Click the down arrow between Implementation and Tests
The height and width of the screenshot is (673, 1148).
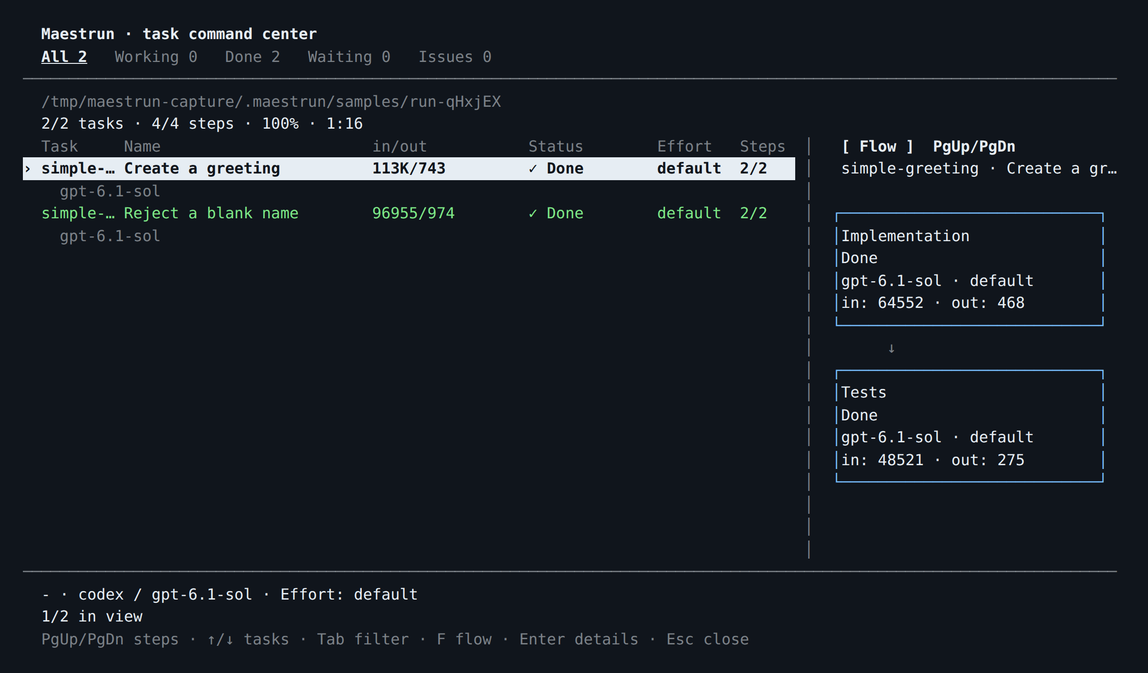click(x=892, y=348)
